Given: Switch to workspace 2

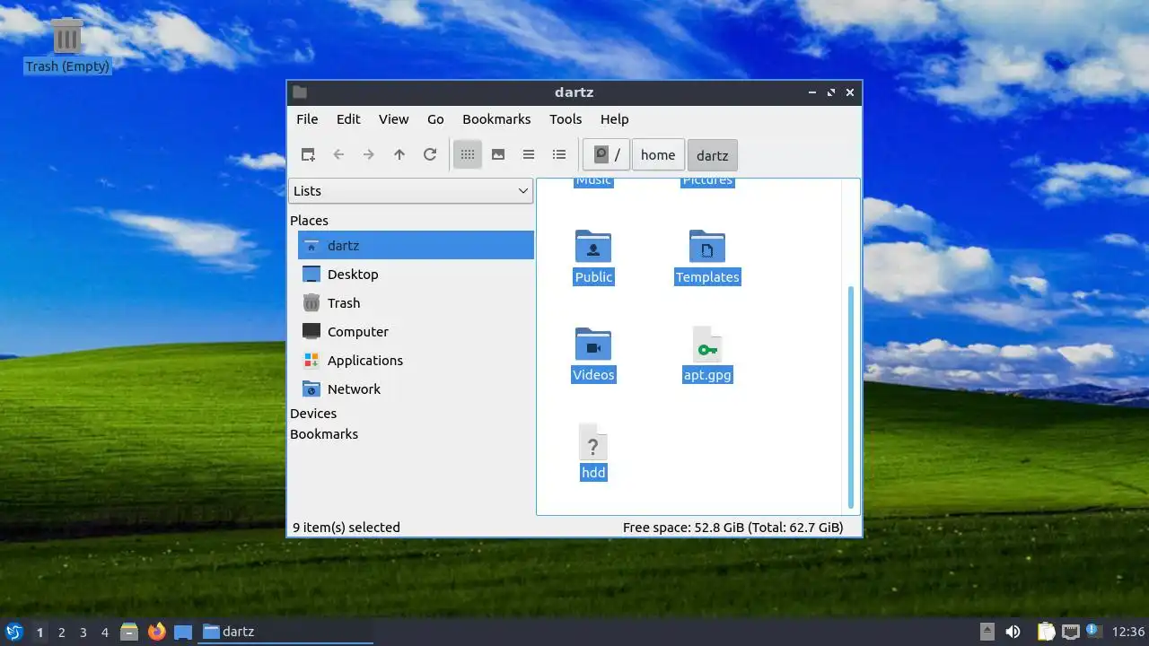Looking at the screenshot, I should tap(61, 633).
